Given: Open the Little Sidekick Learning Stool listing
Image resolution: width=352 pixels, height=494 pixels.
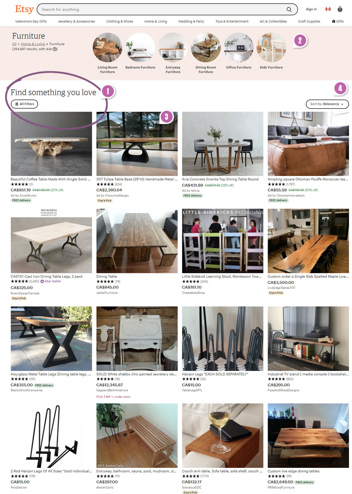Looking at the screenshot, I should coord(222,241).
